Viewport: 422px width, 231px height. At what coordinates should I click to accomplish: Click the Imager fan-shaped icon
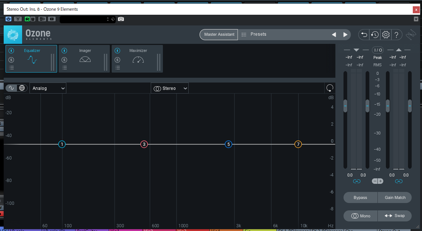point(85,59)
